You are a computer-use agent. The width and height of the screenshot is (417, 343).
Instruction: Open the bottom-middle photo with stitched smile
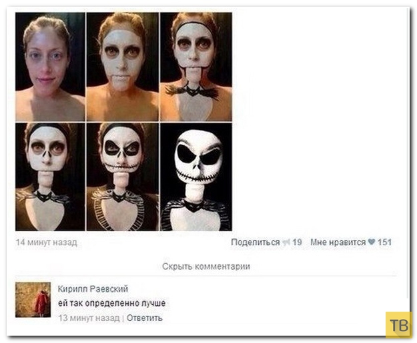[123, 176]
